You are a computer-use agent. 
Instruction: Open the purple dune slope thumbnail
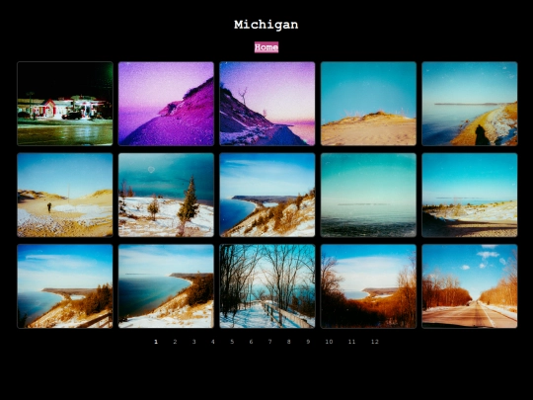(x=166, y=104)
